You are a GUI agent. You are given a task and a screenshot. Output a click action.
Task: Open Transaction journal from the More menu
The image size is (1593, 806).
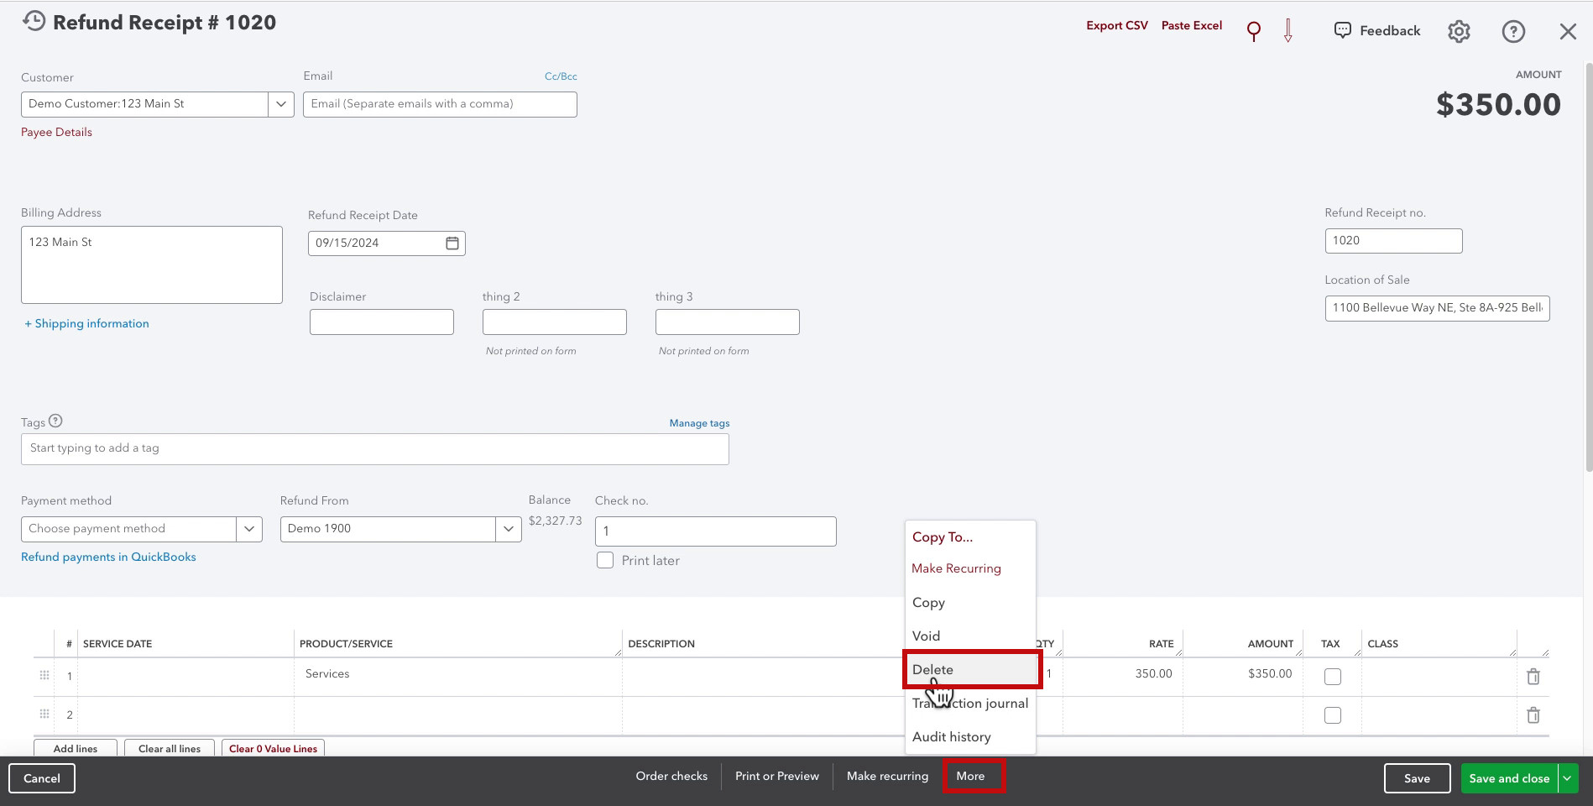point(970,704)
